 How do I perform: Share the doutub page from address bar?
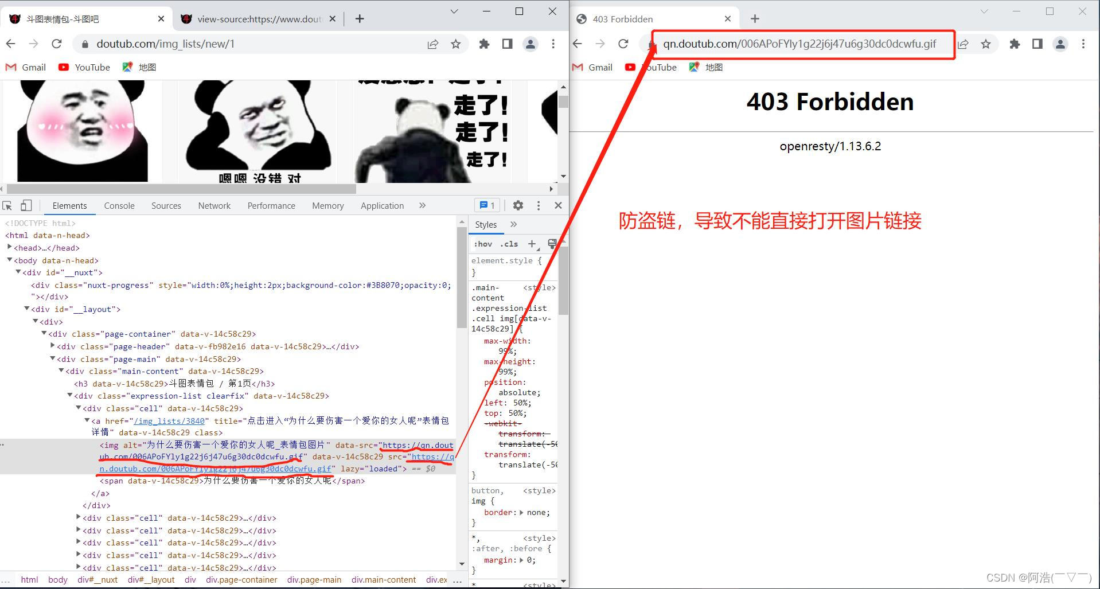pyautogui.click(x=433, y=44)
